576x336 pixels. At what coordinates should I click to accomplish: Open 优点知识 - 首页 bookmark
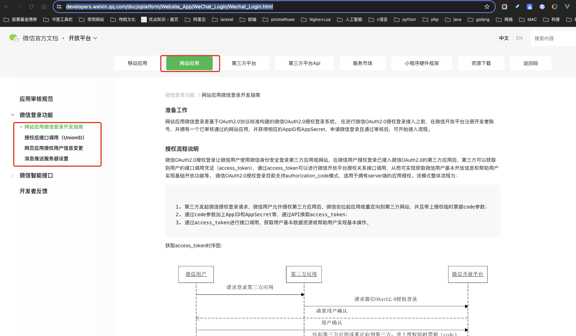pos(160,20)
